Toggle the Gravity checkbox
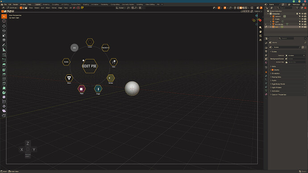308x173 pixels. (272, 70)
